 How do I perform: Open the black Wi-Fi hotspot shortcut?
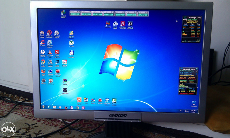click(x=65, y=91)
